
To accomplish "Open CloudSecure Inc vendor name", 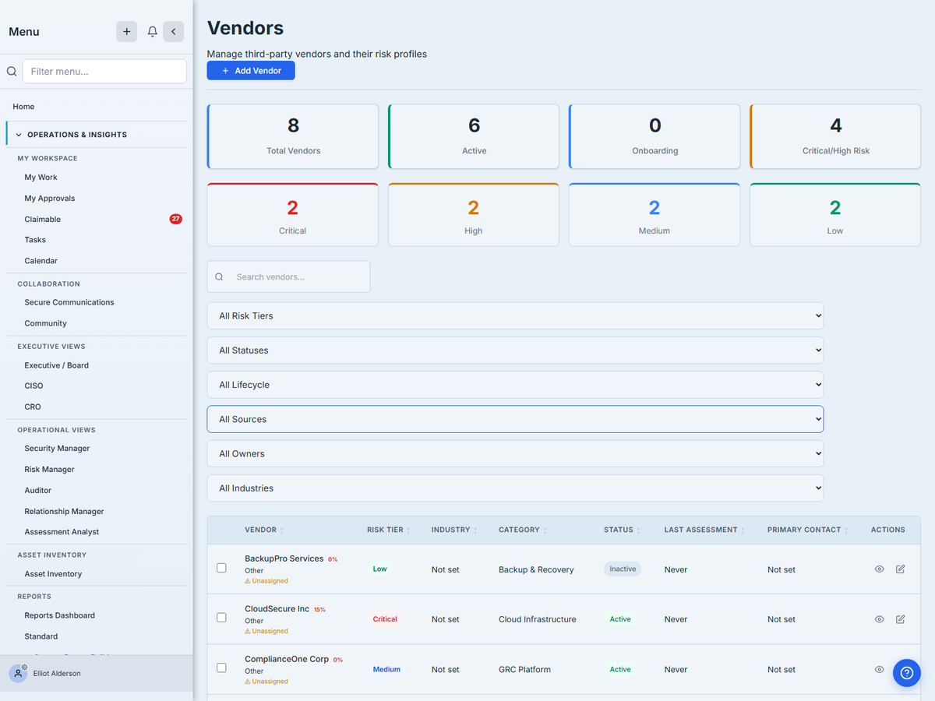I will (277, 609).
